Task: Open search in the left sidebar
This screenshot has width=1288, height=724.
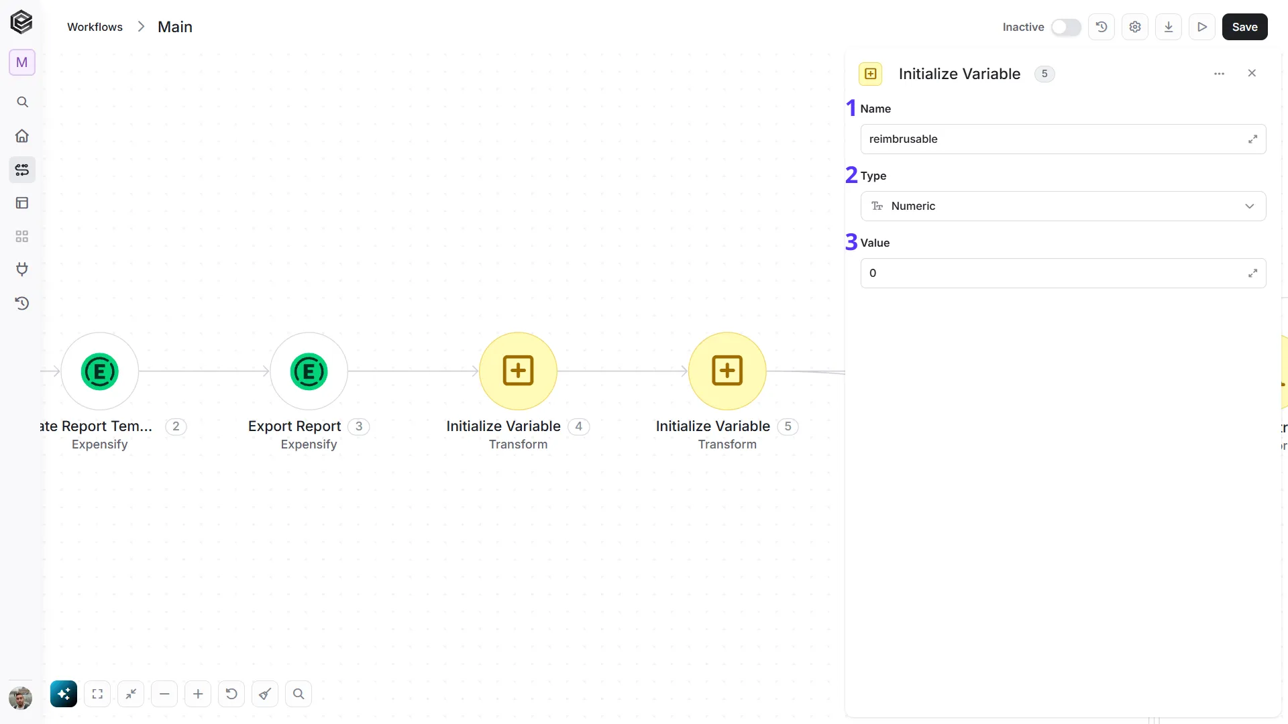Action: tap(22, 102)
